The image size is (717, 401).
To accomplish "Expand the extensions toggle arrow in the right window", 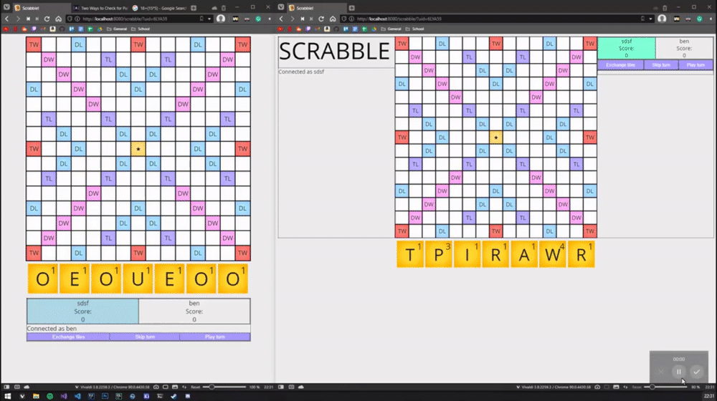I will [711, 19].
